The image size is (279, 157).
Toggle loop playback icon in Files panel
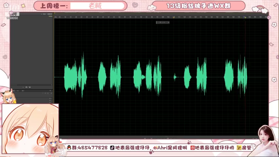pyautogui.click(x=27, y=87)
